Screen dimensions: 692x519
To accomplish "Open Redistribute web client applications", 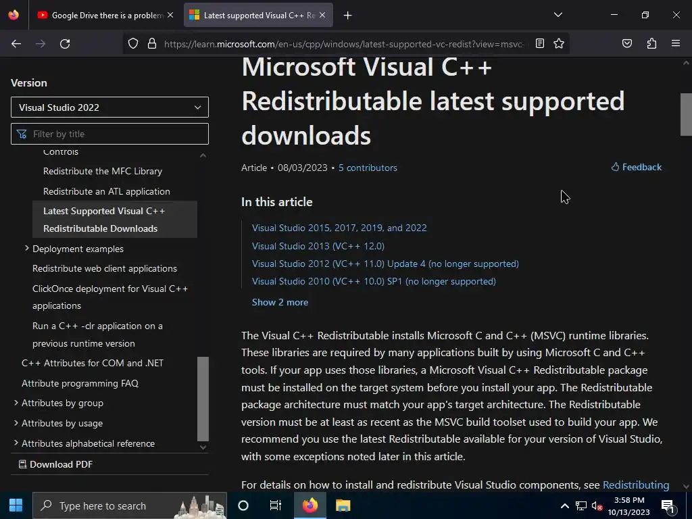I will click(x=105, y=268).
